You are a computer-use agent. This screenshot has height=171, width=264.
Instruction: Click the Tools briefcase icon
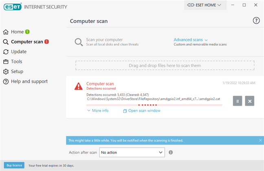click(x=6, y=61)
